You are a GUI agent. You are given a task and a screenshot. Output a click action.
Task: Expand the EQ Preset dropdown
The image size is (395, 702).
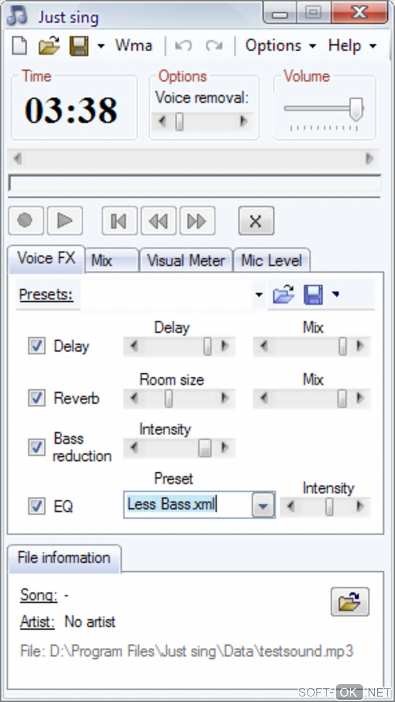tap(263, 505)
